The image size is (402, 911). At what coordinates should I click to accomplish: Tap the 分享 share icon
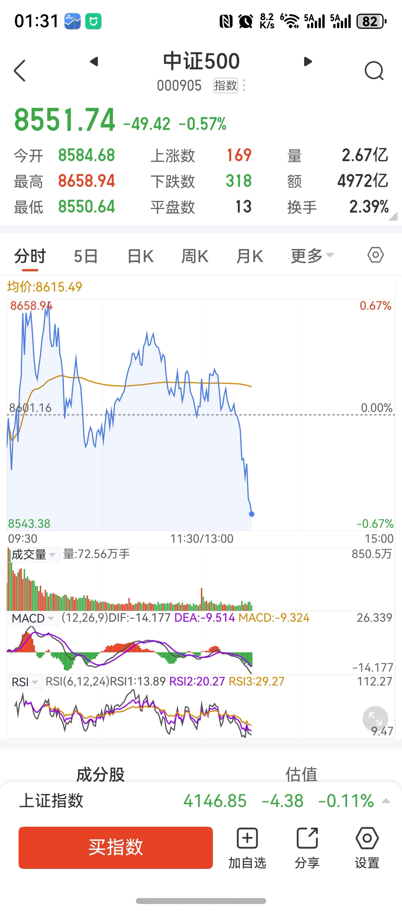(x=307, y=838)
